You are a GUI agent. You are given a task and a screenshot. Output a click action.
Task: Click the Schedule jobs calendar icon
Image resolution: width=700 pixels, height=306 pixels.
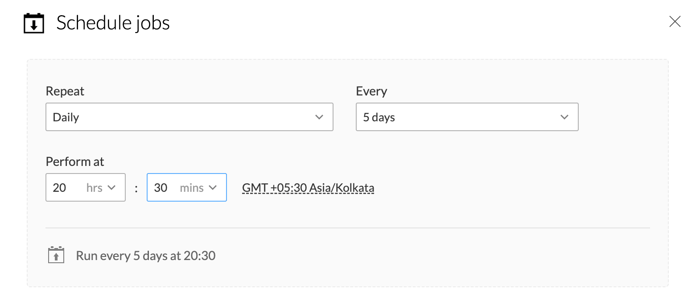click(34, 23)
